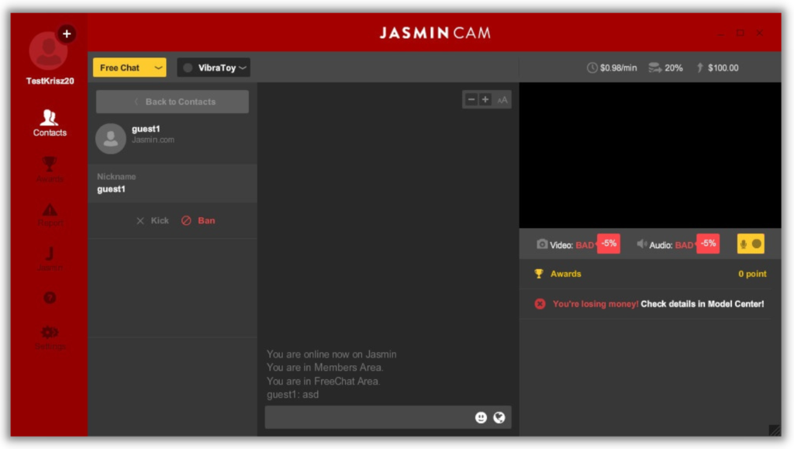Go back to Contacts list
Image resolution: width=794 pixels, height=449 pixels.
[172, 102]
